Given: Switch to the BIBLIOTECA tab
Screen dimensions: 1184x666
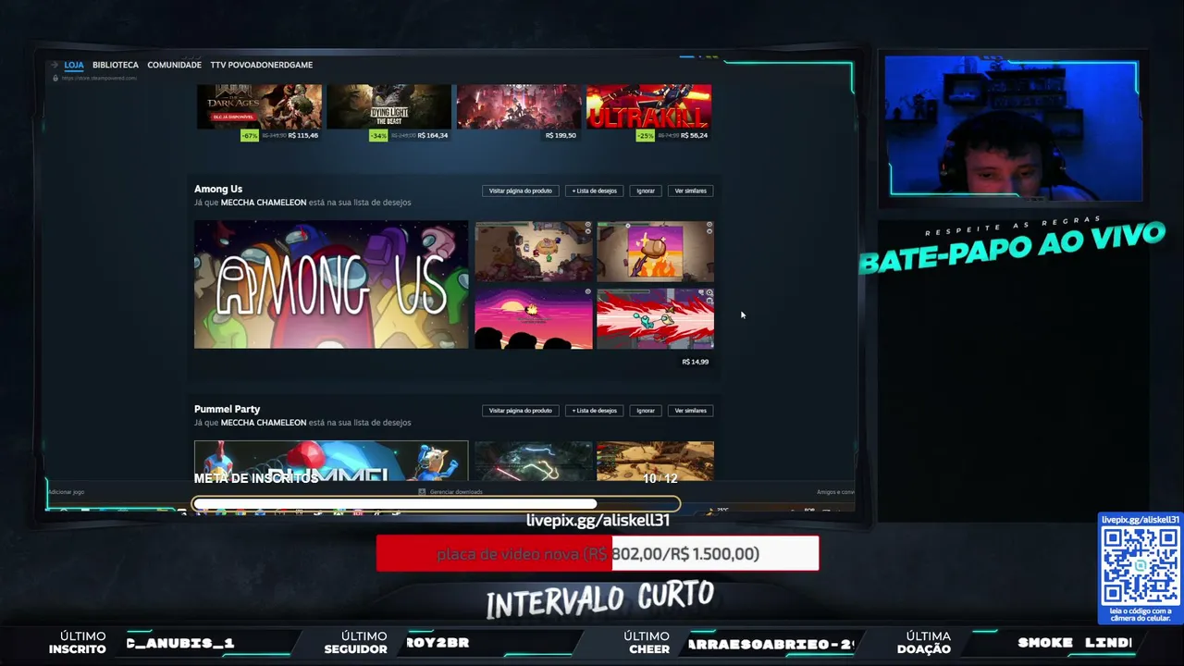Looking at the screenshot, I should 116,65.
